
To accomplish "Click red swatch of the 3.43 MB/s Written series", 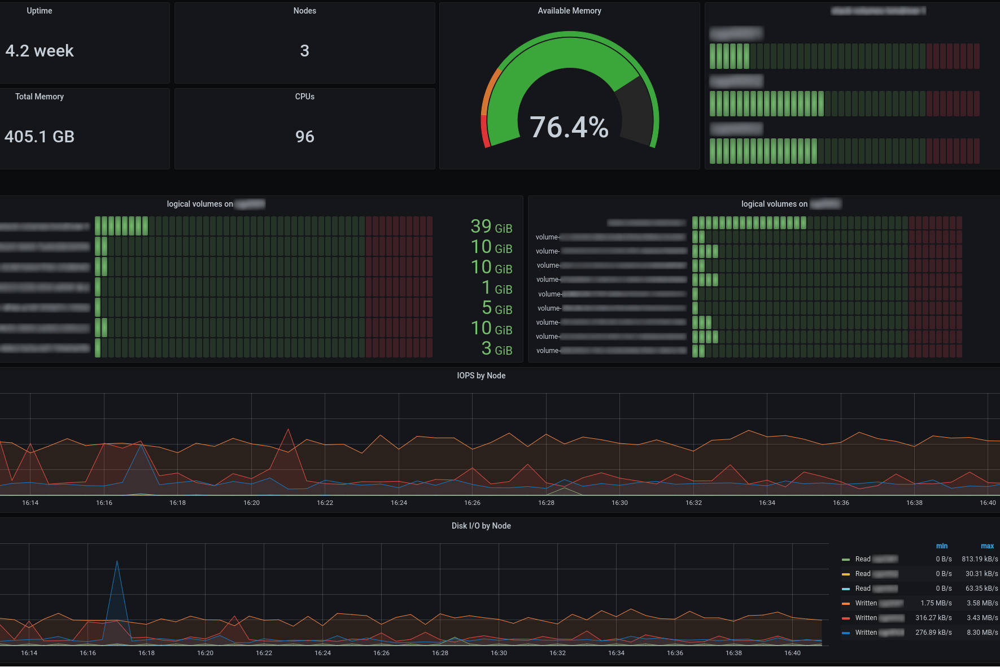I will coord(845,618).
